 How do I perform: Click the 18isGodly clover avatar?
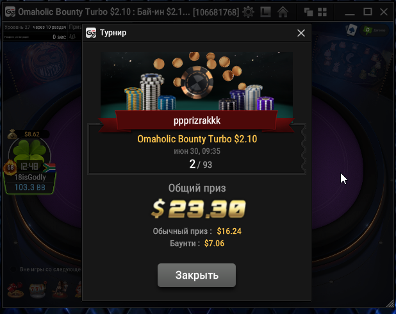pos(29,153)
